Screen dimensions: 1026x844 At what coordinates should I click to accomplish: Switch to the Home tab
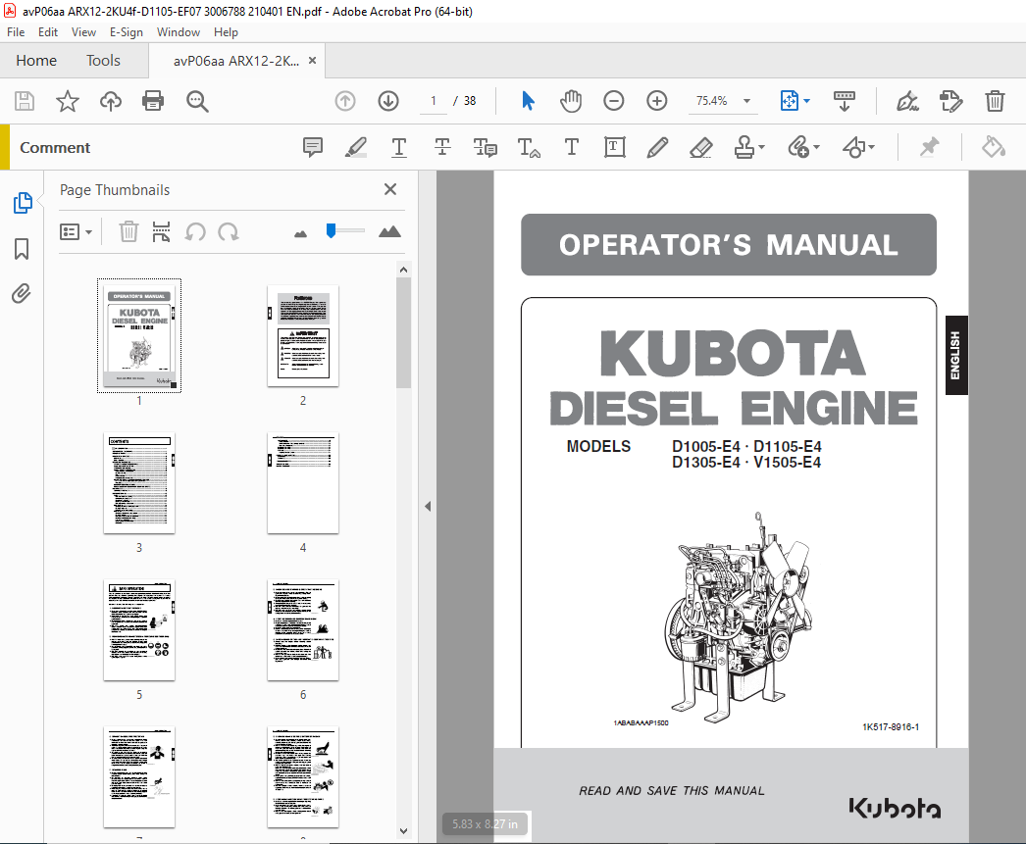(x=36, y=61)
